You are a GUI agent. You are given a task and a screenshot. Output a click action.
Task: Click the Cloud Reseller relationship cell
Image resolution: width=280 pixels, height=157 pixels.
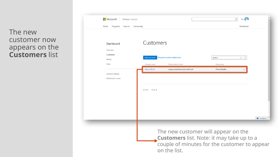click(x=221, y=69)
